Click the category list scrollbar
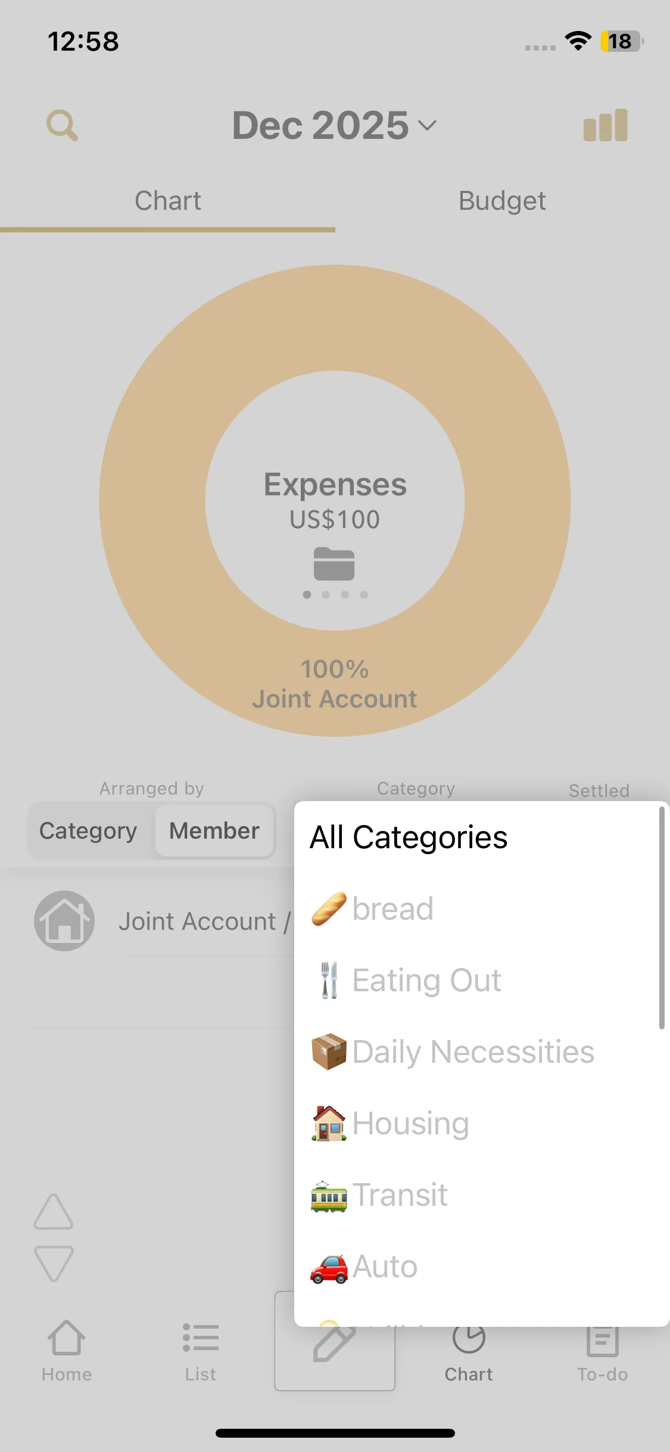The image size is (670, 1452). click(661, 918)
